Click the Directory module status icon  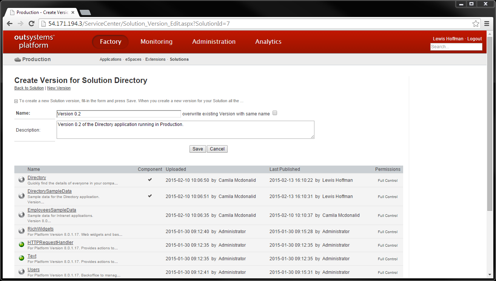[22, 180]
